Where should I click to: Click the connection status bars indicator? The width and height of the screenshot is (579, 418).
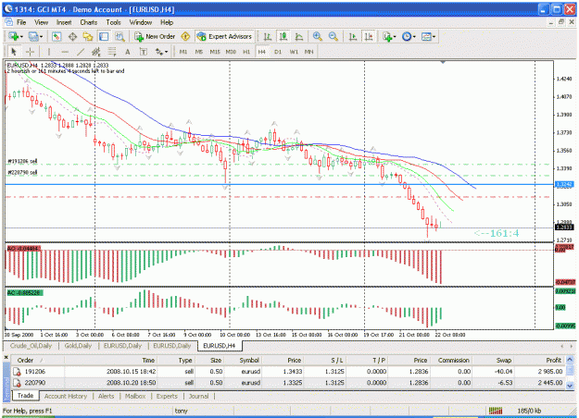[496, 411]
